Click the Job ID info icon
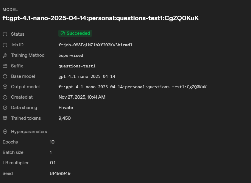This screenshot has height=183, width=251. pos(5,45)
